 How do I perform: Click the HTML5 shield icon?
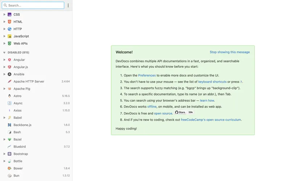pyautogui.click(x=9, y=22)
